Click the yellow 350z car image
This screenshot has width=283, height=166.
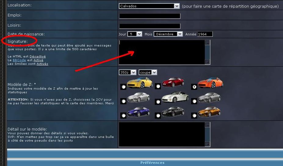(140, 83)
